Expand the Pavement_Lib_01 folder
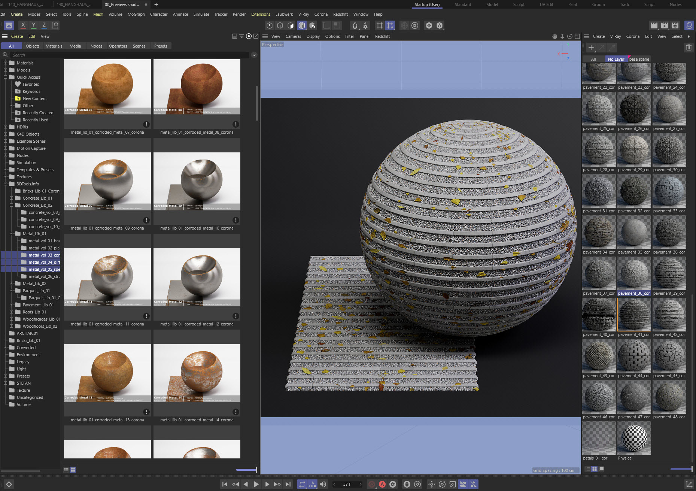The image size is (696, 491). coord(11,305)
